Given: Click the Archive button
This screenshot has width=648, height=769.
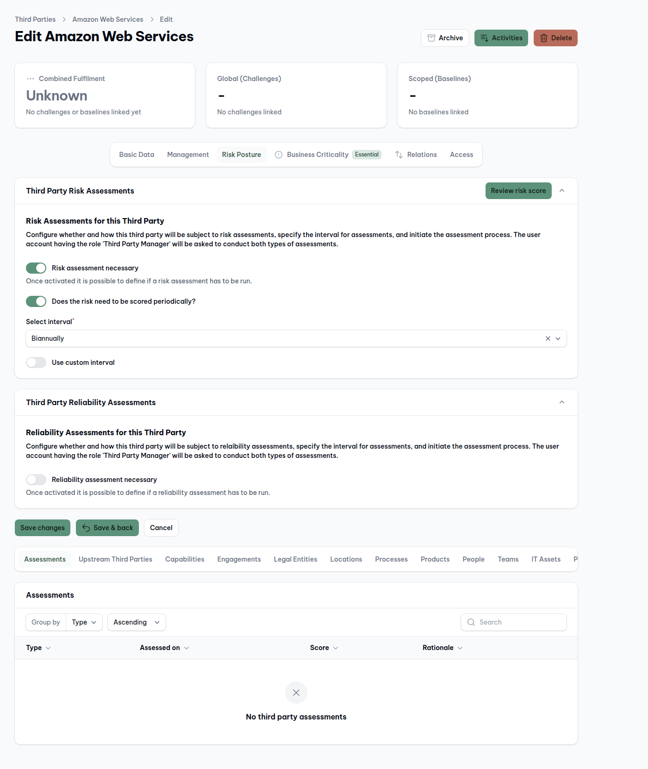Looking at the screenshot, I should click(445, 38).
